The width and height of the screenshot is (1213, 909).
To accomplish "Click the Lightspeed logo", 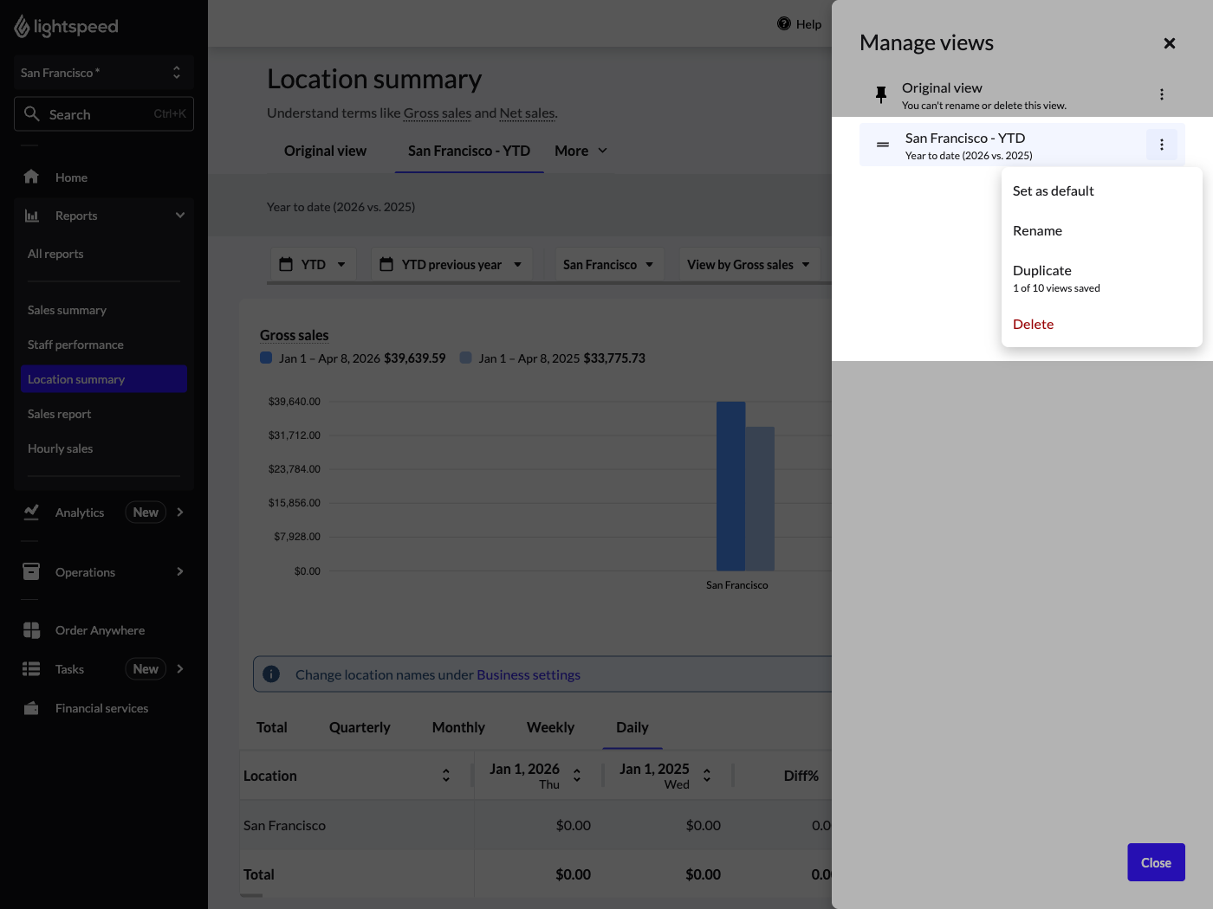I will pos(66,26).
